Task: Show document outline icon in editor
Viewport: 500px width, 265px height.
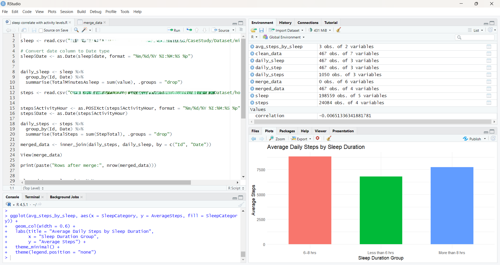Action: click(241, 30)
